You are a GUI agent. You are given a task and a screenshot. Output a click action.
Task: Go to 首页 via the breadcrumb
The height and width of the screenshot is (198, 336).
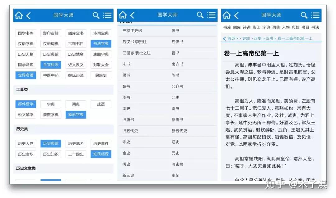pos(232,38)
